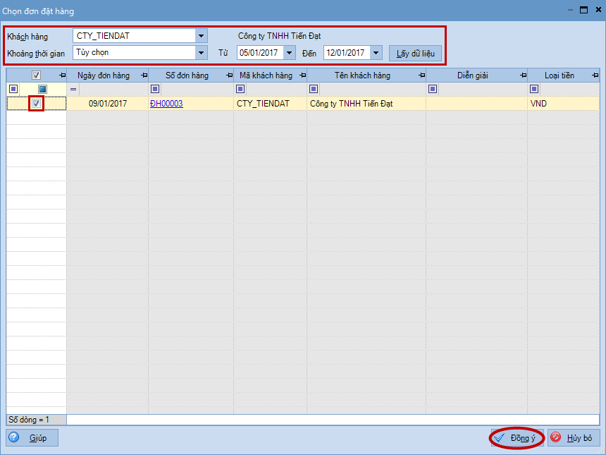Click filter-row checkbox under the select column
606x455 pixels.
pyautogui.click(x=42, y=89)
